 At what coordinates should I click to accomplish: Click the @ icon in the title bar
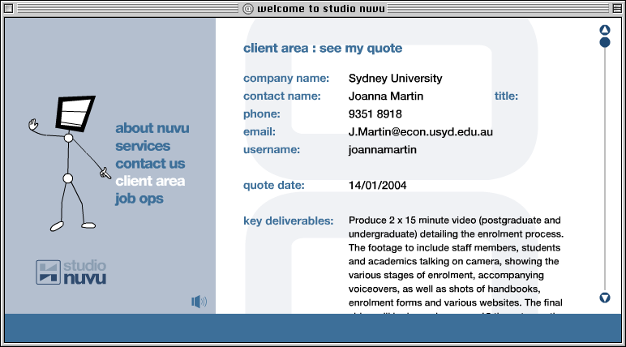tap(248, 8)
